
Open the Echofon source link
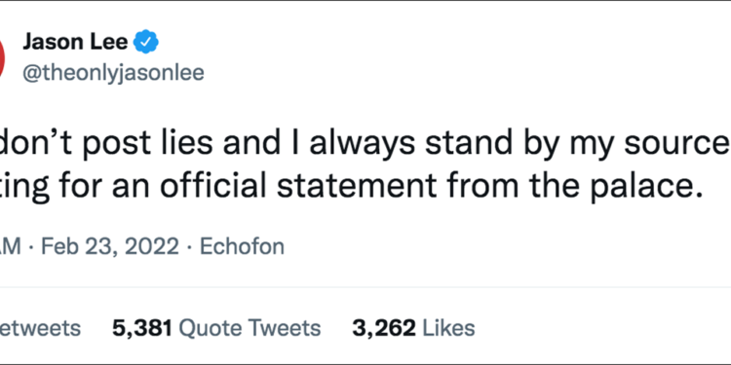(x=242, y=246)
